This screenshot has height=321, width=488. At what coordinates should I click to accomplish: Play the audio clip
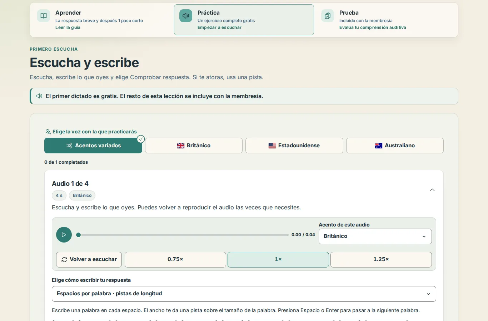(x=64, y=235)
